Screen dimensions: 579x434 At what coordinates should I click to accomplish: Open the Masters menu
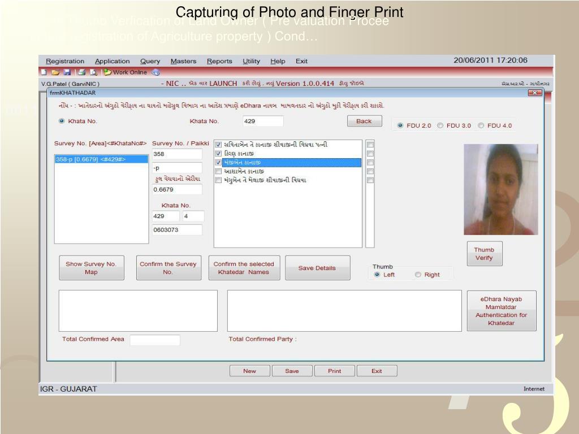(183, 61)
